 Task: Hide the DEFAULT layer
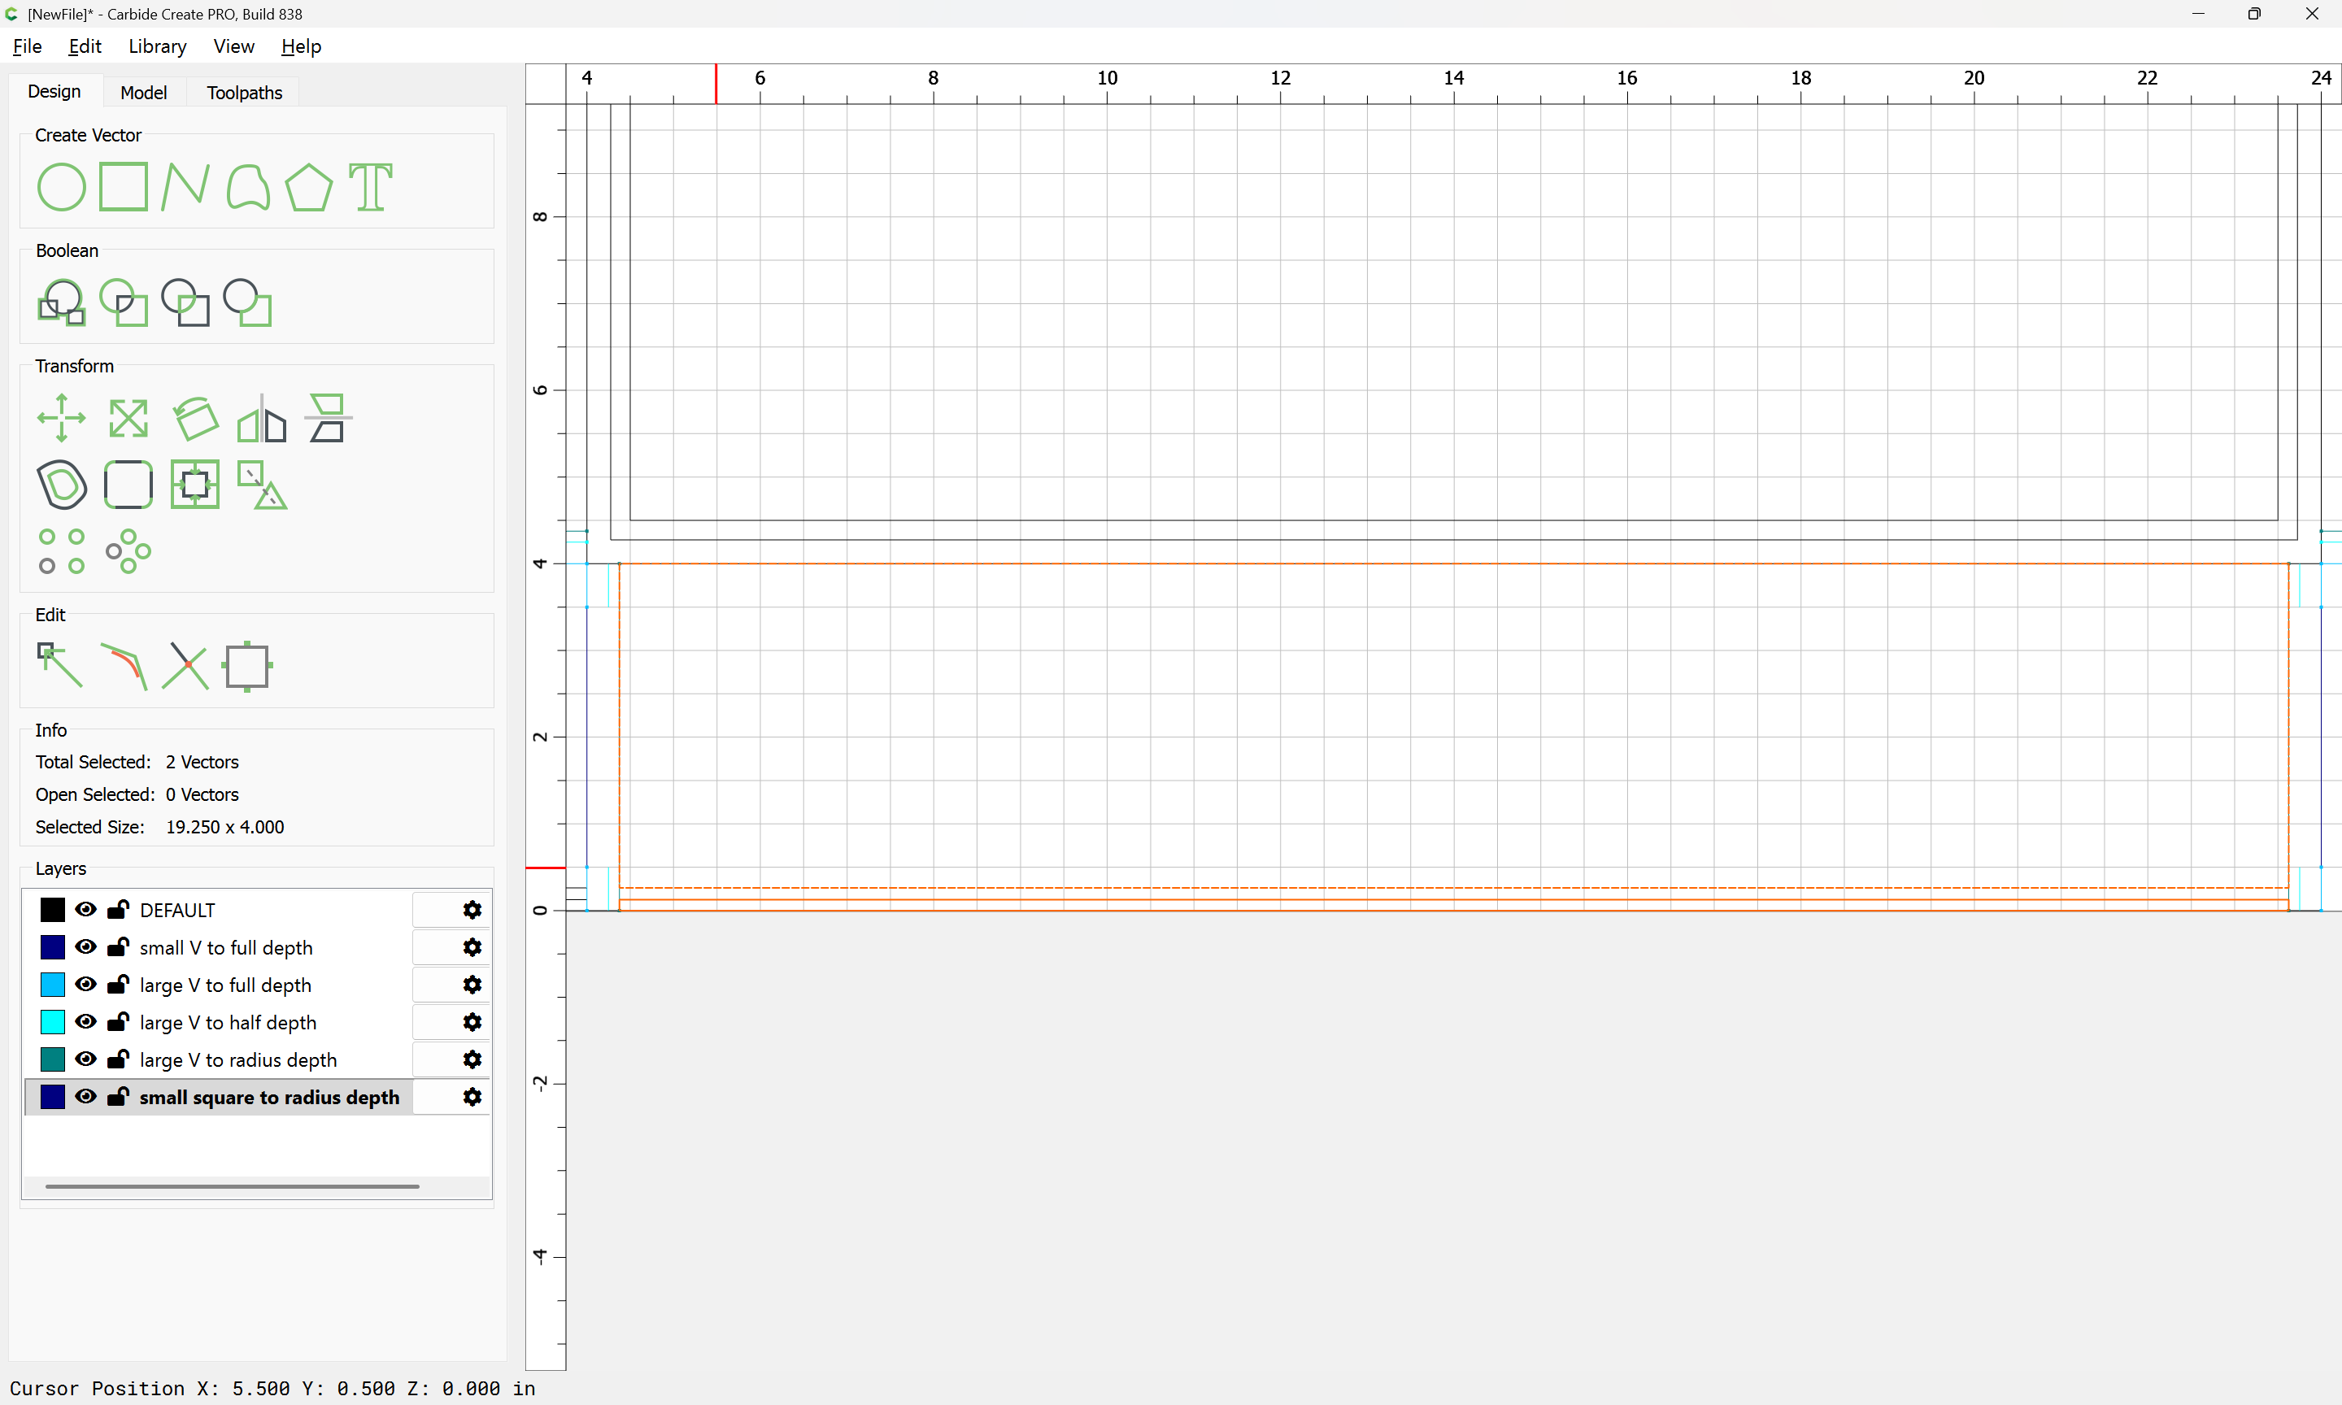pos(85,910)
